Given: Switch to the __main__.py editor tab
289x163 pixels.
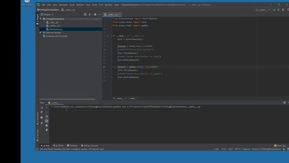Looking at the screenshot, I should point(112,14).
